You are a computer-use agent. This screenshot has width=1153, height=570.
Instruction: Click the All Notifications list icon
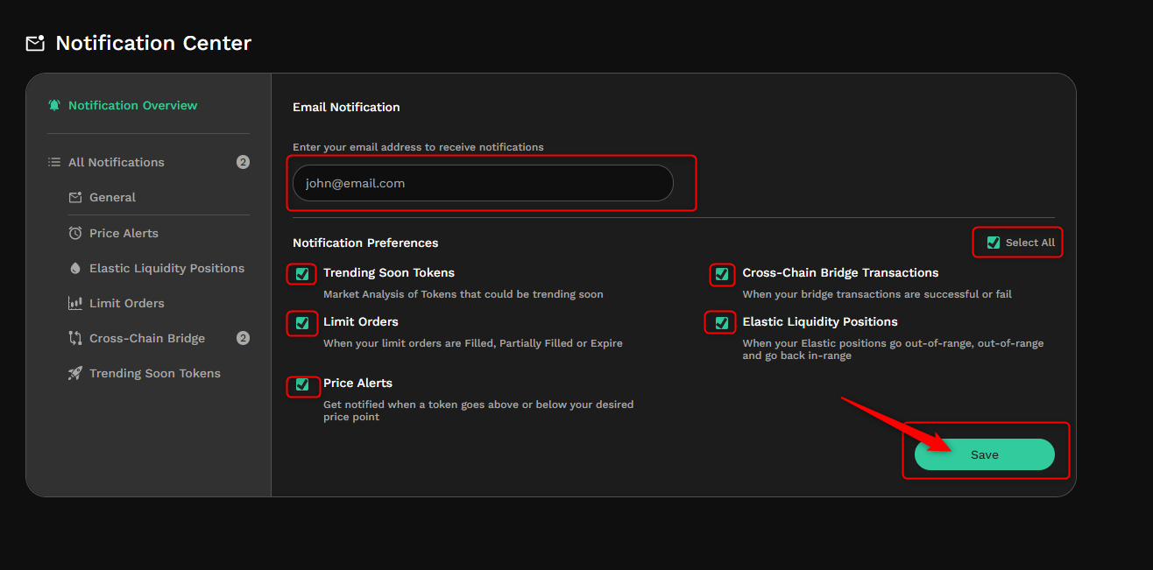pos(54,162)
